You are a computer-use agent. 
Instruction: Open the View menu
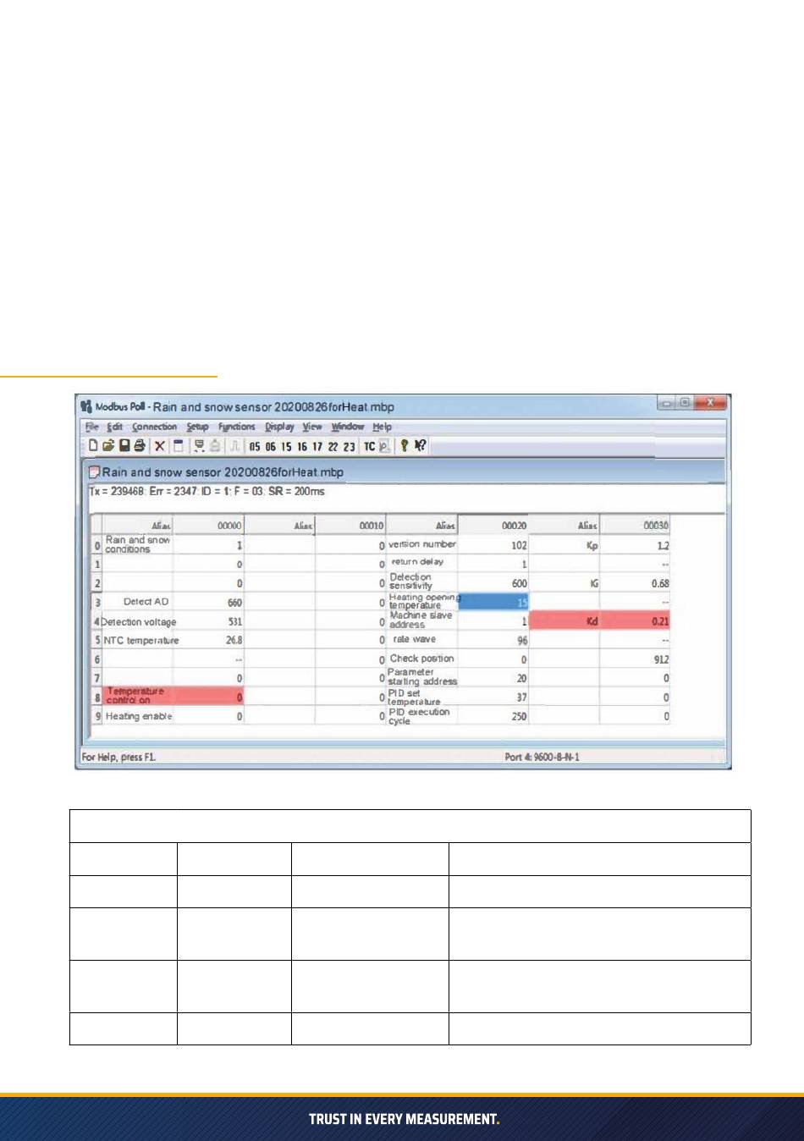pyautogui.click(x=312, y=427)
